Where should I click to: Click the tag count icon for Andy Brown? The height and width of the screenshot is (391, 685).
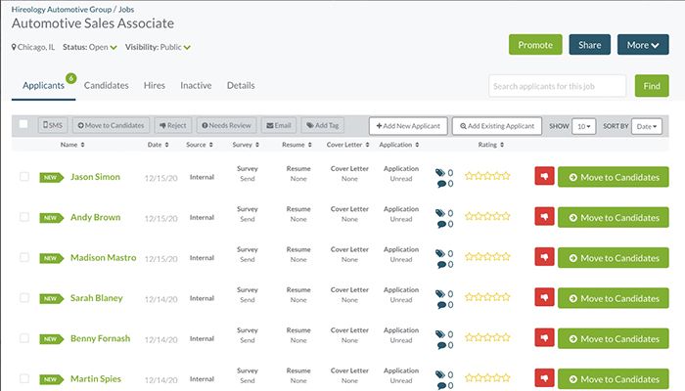coord(440,212)
